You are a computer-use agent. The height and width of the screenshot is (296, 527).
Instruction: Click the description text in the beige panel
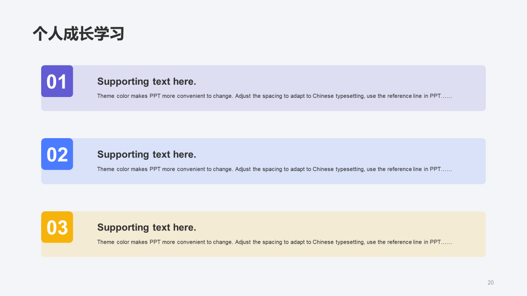pyautogui.click(x=275, y=242)
